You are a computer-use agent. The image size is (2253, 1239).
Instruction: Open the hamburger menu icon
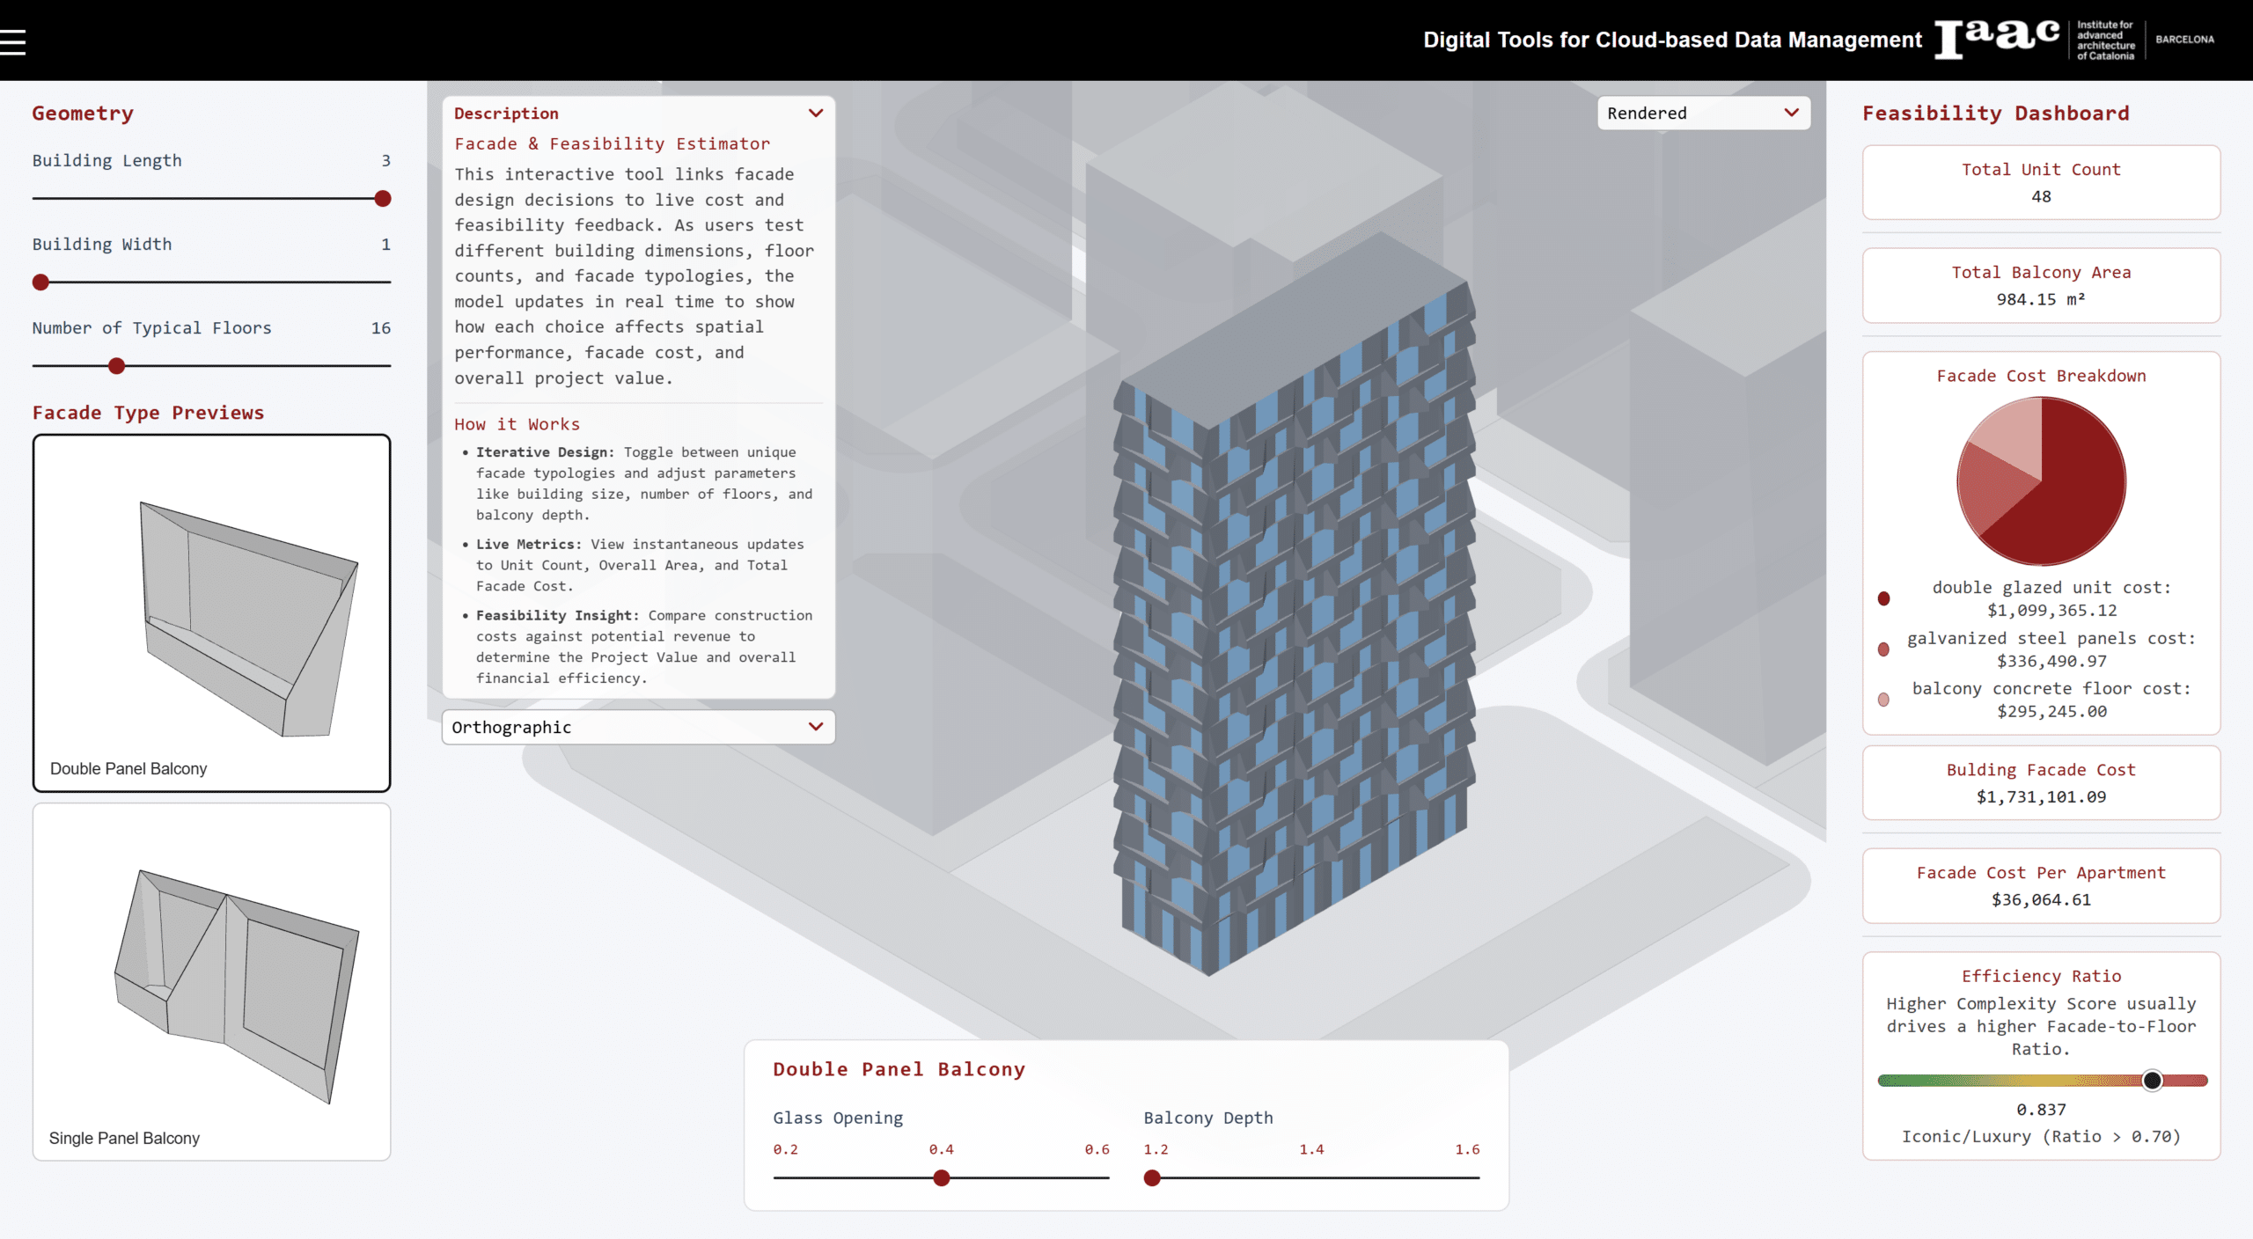point(13,41)
